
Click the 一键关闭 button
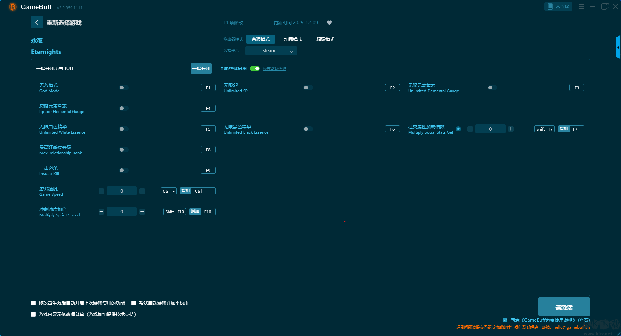(201, 68)
